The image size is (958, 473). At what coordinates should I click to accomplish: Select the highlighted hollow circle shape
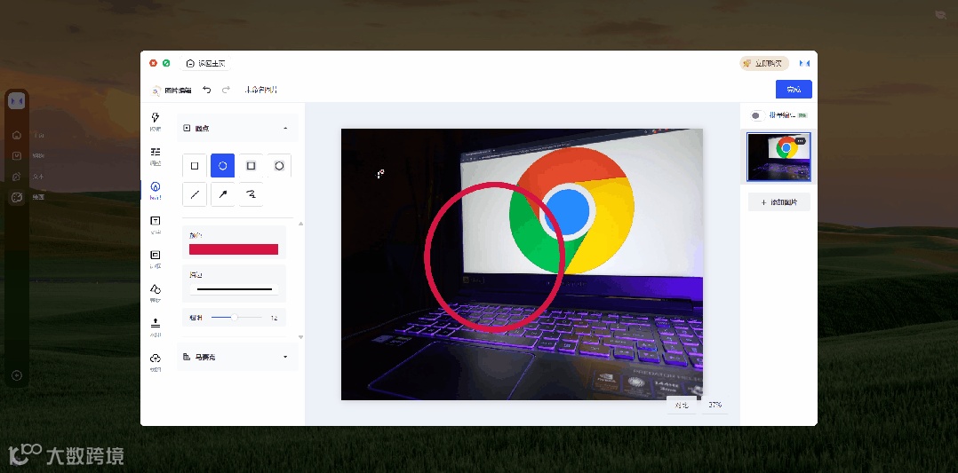click(222, 165)
